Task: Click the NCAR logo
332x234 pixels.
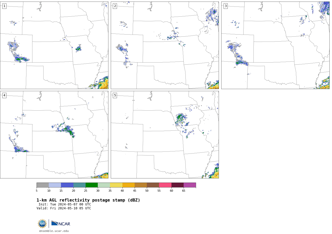Action: (x=61, y=224)
